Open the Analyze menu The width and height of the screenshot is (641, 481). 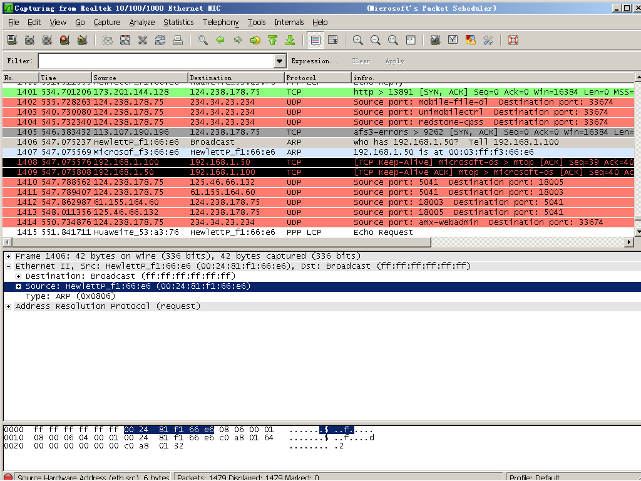click(x=142, y=23)
